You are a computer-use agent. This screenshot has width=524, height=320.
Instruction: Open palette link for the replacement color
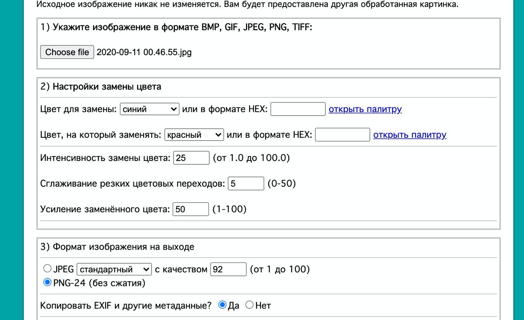[x=410, y=134]
